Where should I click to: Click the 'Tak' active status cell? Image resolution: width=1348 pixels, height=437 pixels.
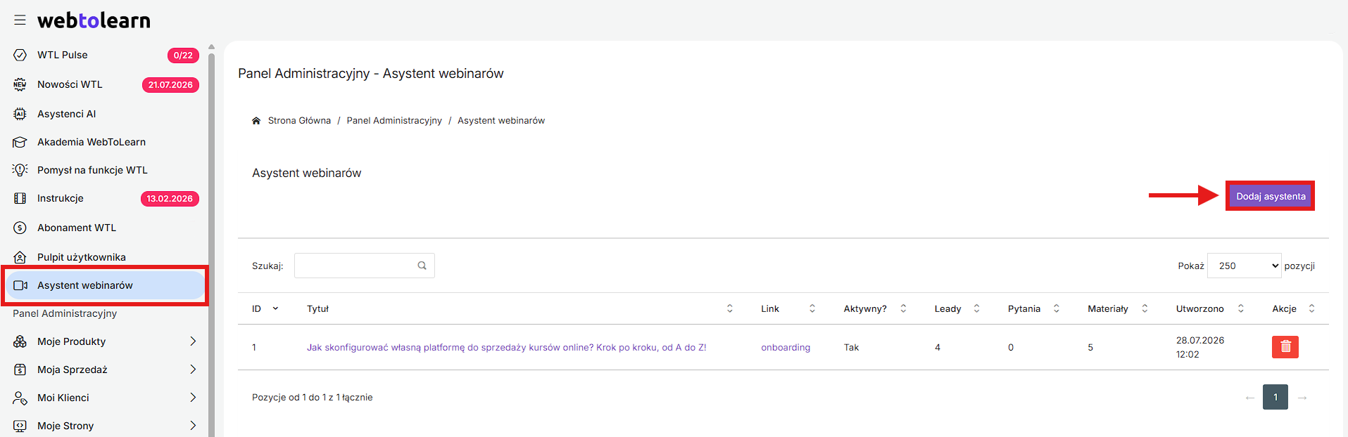click(x=851, y=347)
